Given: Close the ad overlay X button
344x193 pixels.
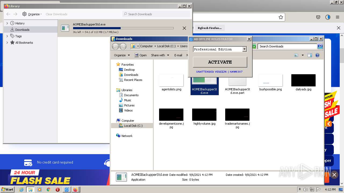Looking at the screenshot, I should [334, 175].
